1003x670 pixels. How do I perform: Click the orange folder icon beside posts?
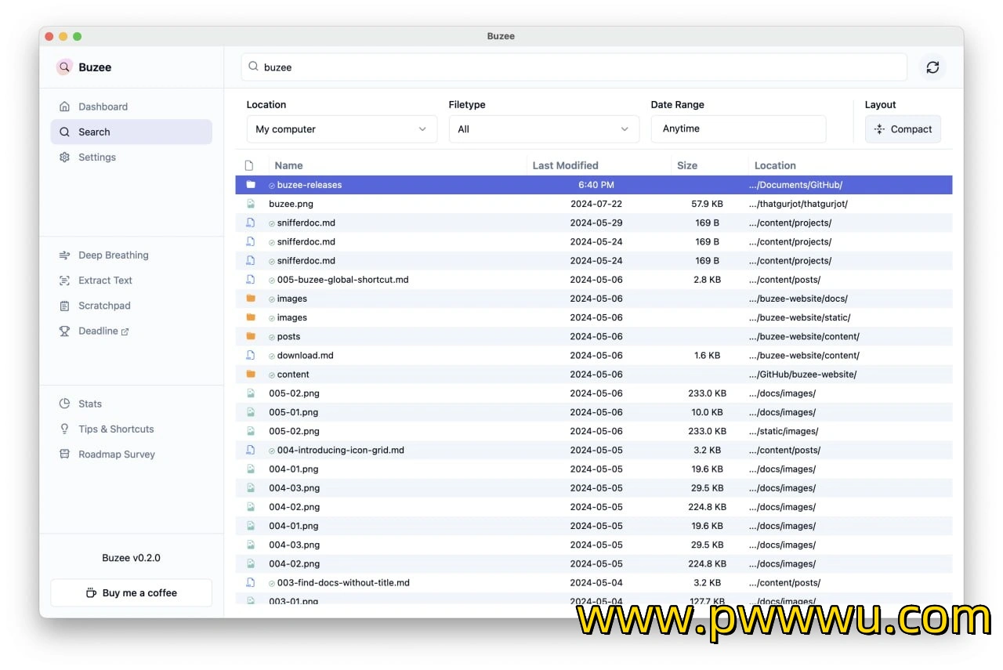pos(251,336)
